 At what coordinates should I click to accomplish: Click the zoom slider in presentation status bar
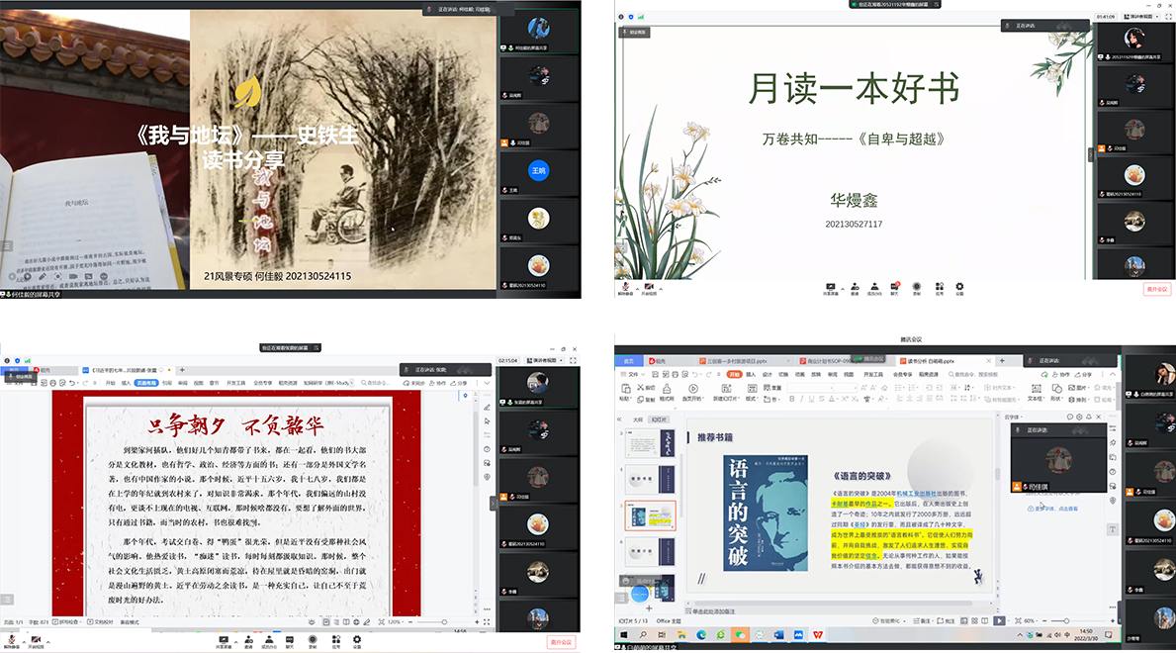point(1066,620)
